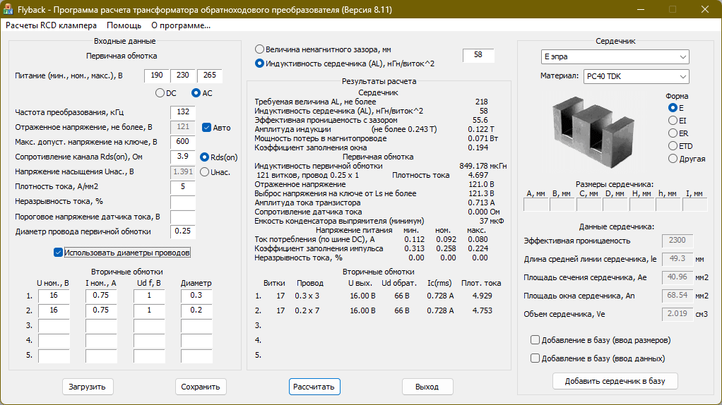
Task: Click the minimum supply voltage field 190
Action: tap(157, 76)
